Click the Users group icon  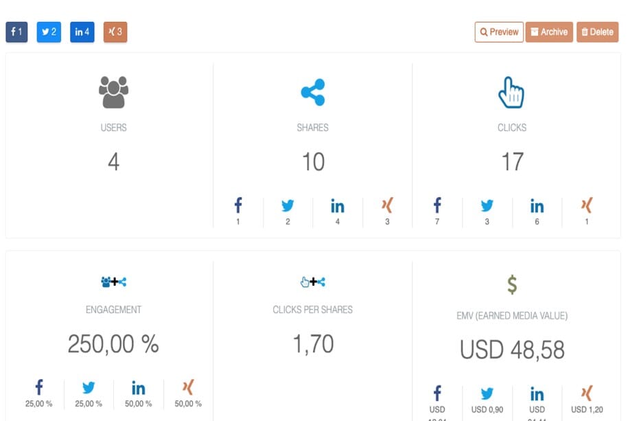pos(114,92)
